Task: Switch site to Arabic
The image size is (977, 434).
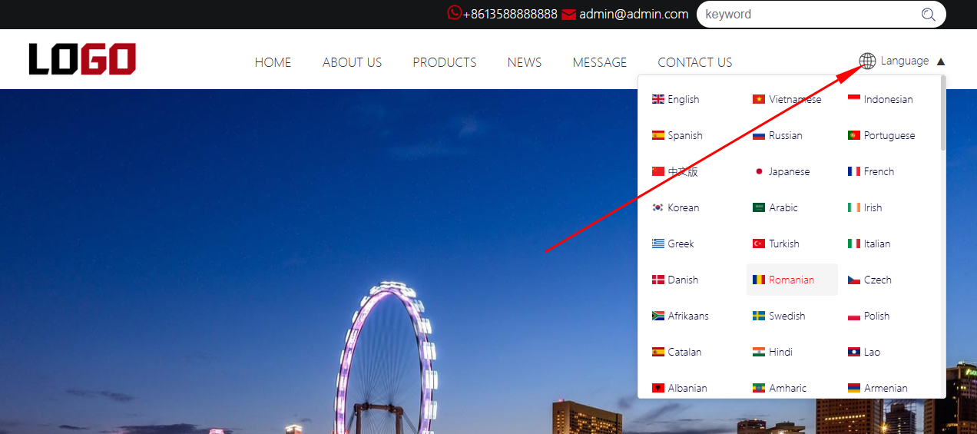Action: (776, 207)
